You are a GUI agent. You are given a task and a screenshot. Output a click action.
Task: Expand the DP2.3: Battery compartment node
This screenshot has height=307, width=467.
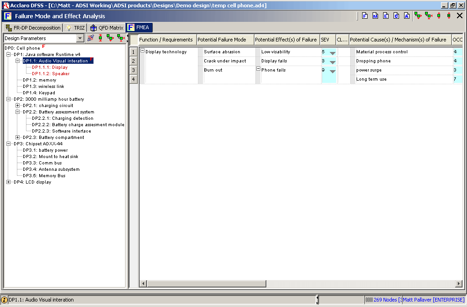coord(17,137)
